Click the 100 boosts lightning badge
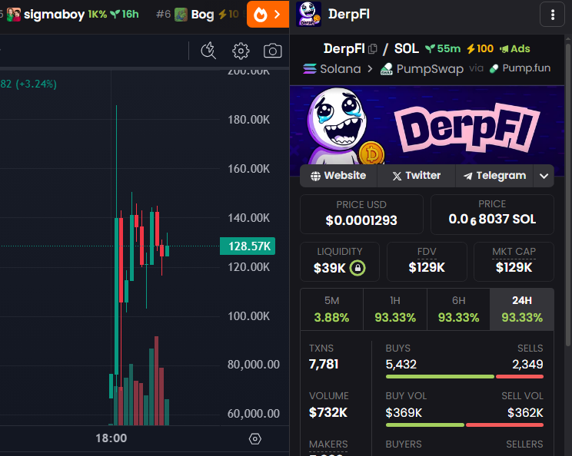This screenshot has width=572, height=456. (480, 49)
